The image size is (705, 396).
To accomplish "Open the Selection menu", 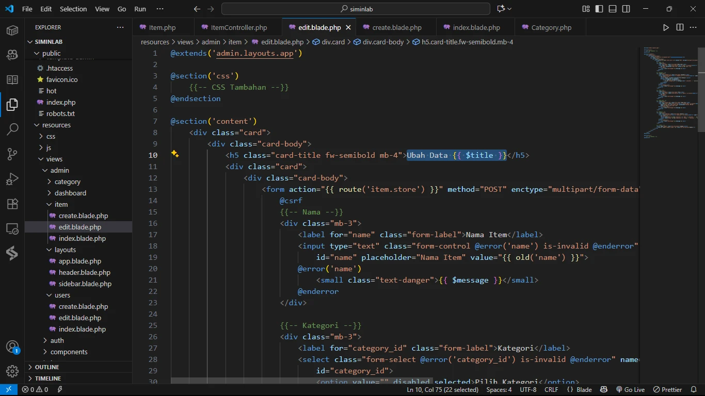I will tap(73, 9).
